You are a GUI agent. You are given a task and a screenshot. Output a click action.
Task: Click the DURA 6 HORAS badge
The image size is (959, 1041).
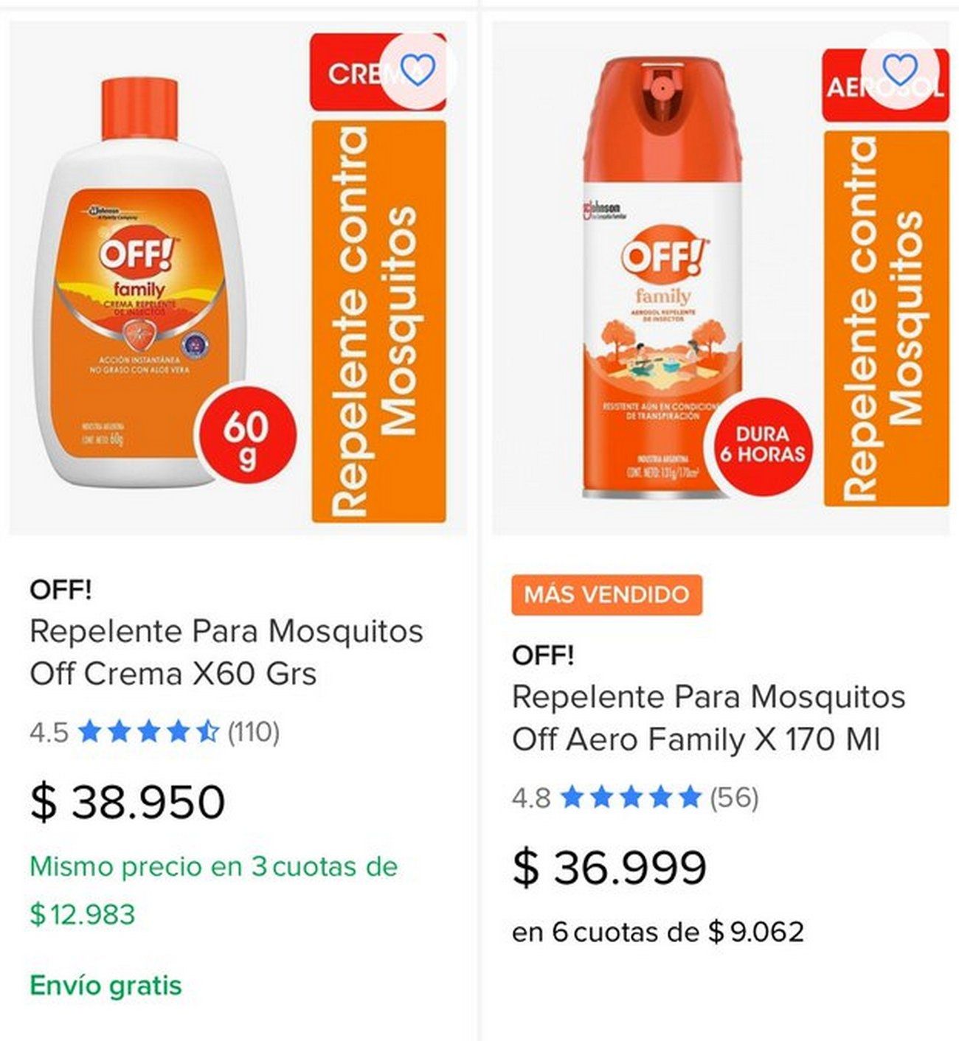pyautogui.click(x=762, y=444)
